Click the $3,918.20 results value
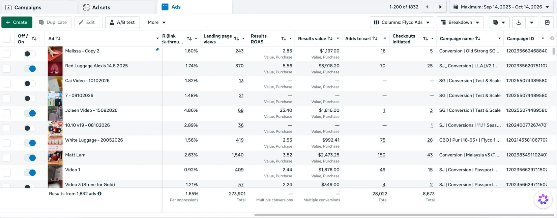 329,66
